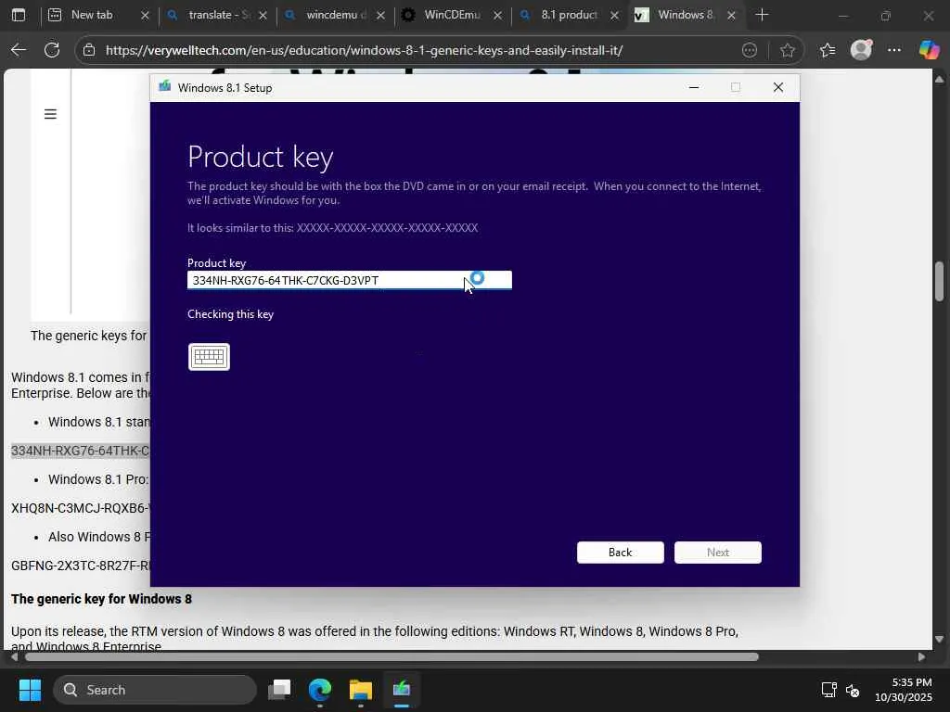Open the clock and date flyout
The height and width of the screenshot is (712, 950).
[x=904, y=690]
